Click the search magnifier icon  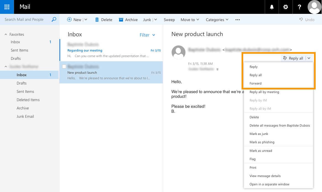(x=54, y=19)
